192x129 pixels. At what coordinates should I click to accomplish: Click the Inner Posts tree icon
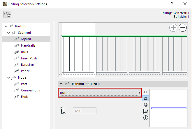[17, 58]
